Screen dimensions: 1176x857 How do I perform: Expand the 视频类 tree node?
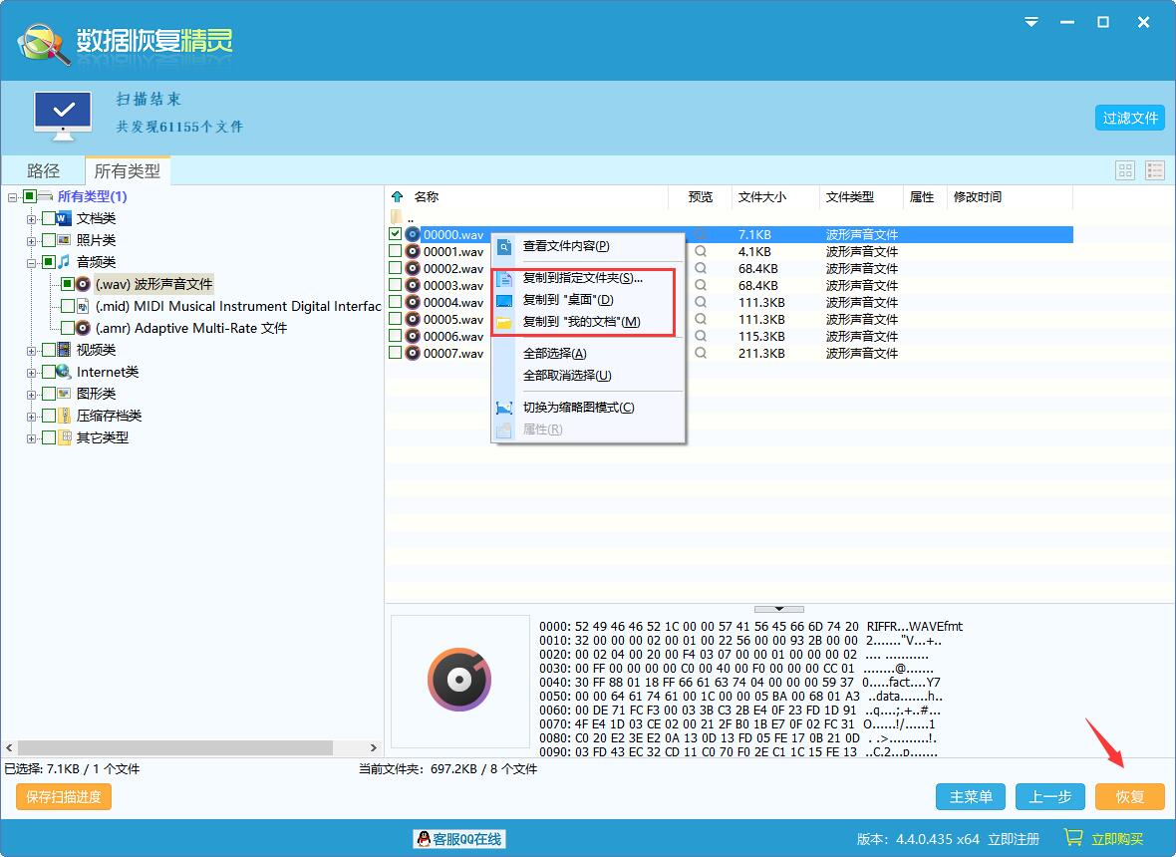click(32, 350)
